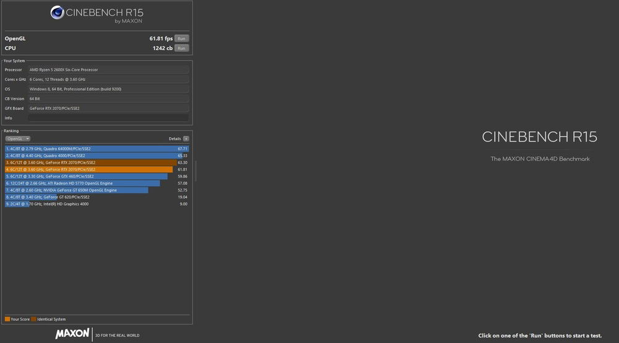Click the Identical System legend swatch

33,319
